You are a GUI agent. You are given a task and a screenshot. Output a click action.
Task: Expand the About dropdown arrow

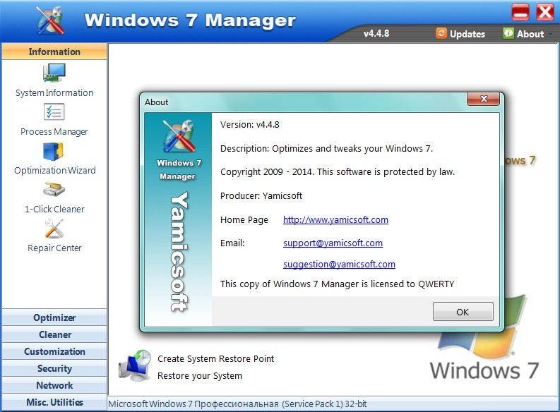[x=550, y=35]
